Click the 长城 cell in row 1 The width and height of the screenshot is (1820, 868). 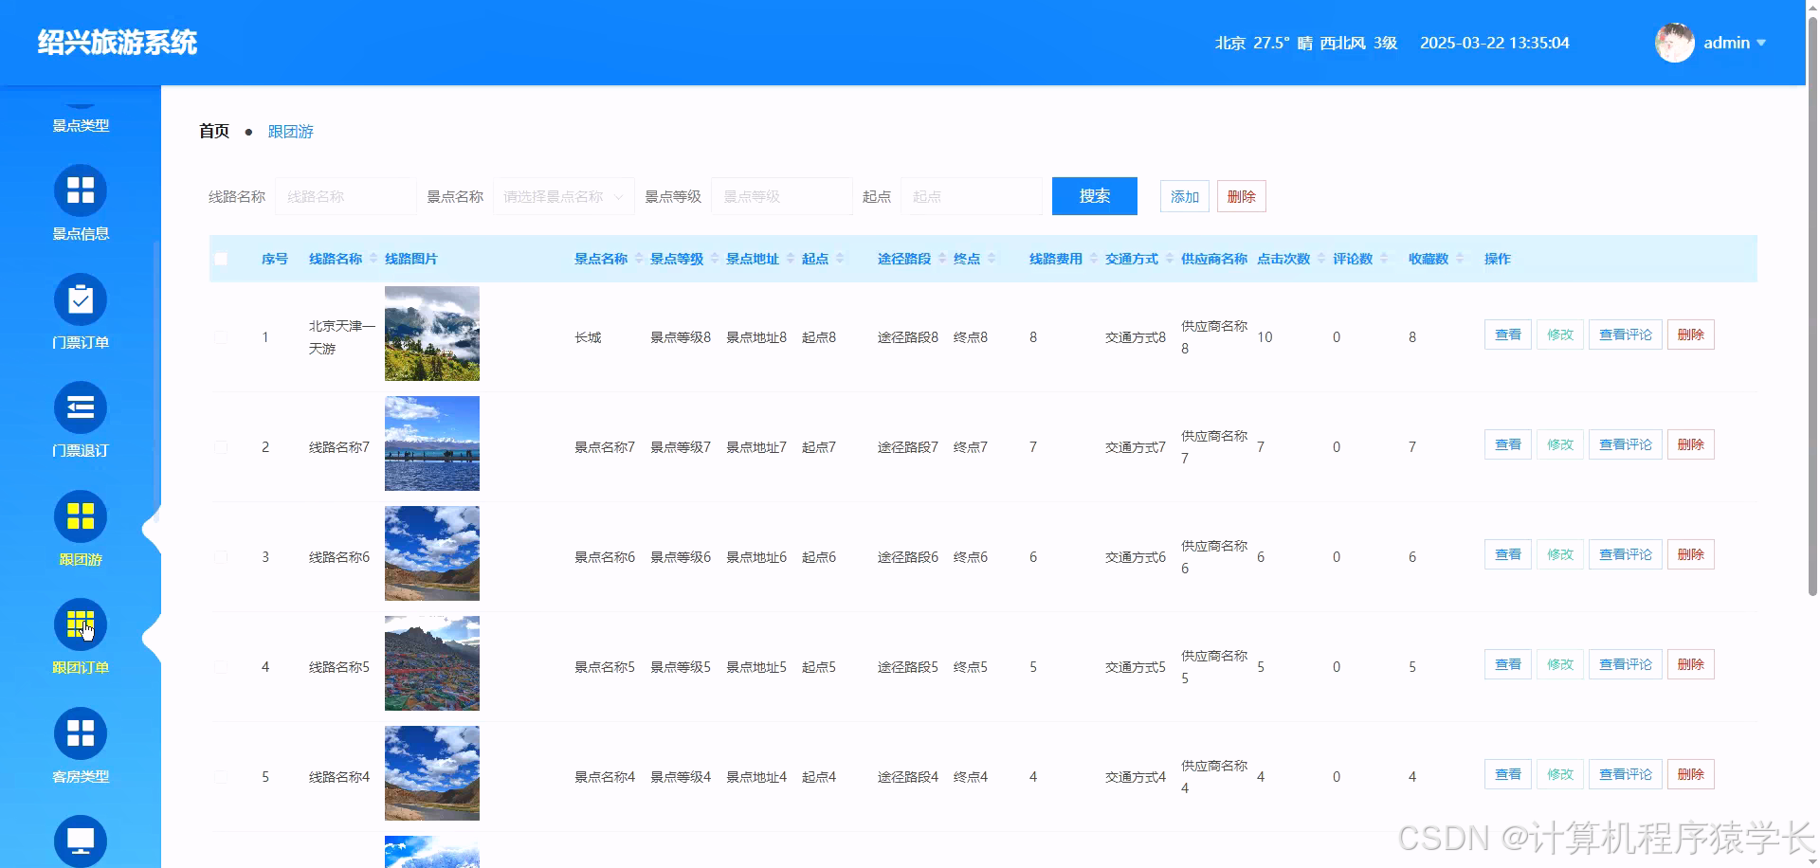pyautogui.click(x=588, y=337)
